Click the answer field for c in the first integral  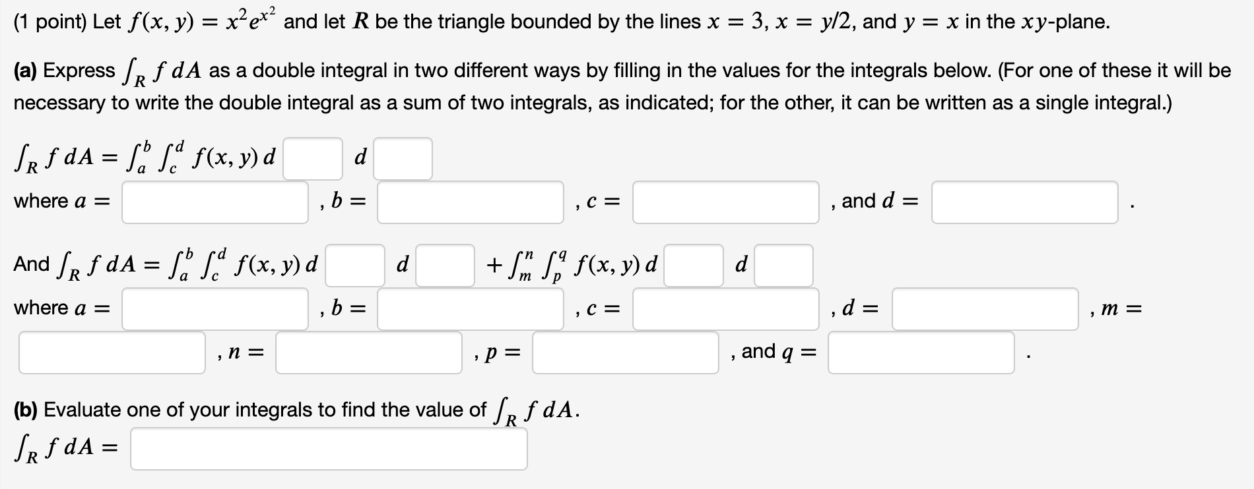tap(725, 202)
